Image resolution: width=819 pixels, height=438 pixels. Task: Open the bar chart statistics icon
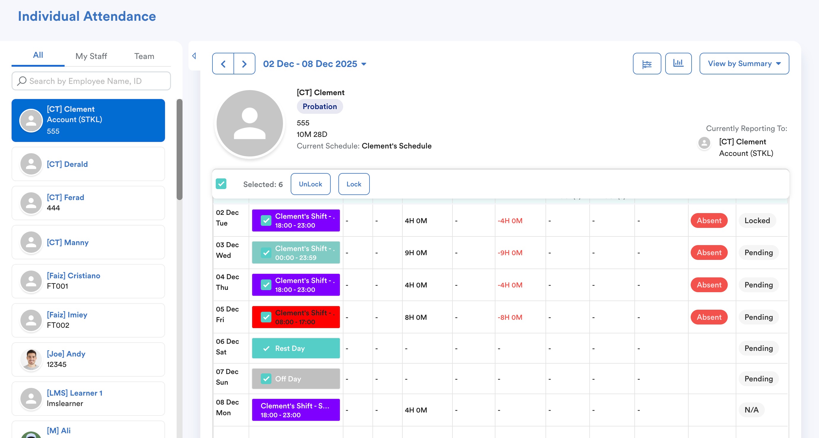678,63
